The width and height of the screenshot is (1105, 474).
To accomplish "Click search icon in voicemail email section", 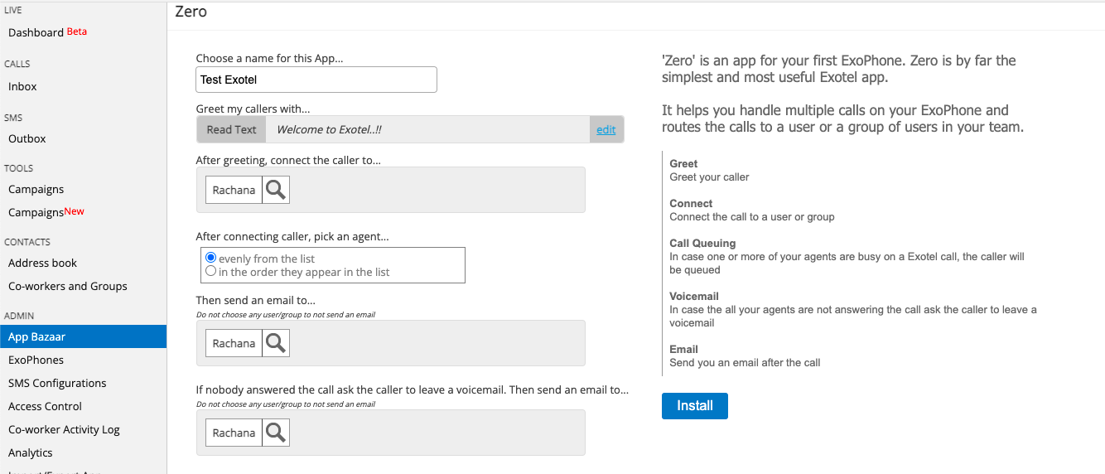I will tap(276, 433).
